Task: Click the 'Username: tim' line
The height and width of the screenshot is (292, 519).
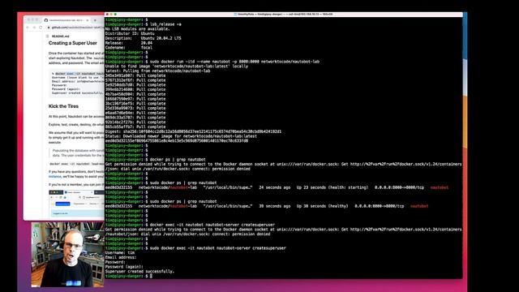Action: coord(120,252)
